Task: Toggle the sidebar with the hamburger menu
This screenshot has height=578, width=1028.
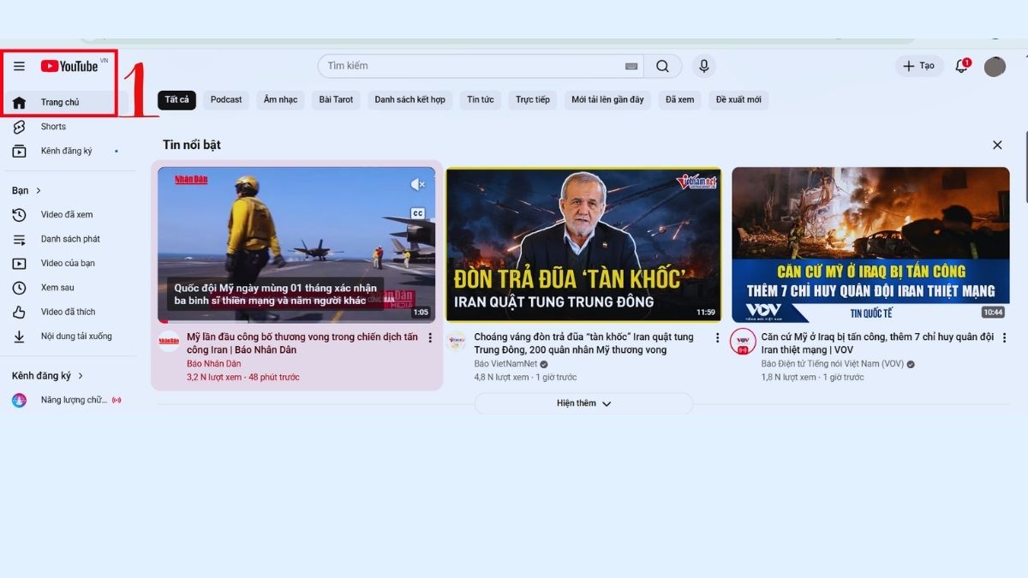Action: pyautogui.click(x=19, y=66)
